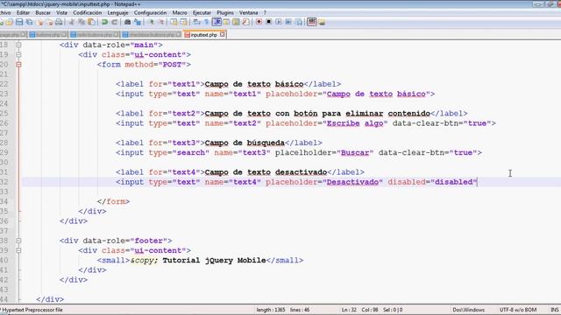Switch to the radio-buttons.php tab
This screenshot has height=315, width=561.
[95, 35]
